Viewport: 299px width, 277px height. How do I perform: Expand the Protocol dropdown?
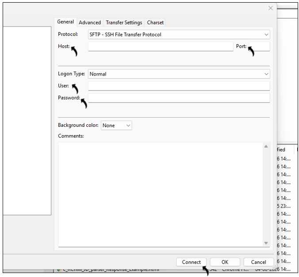point(179,34)
